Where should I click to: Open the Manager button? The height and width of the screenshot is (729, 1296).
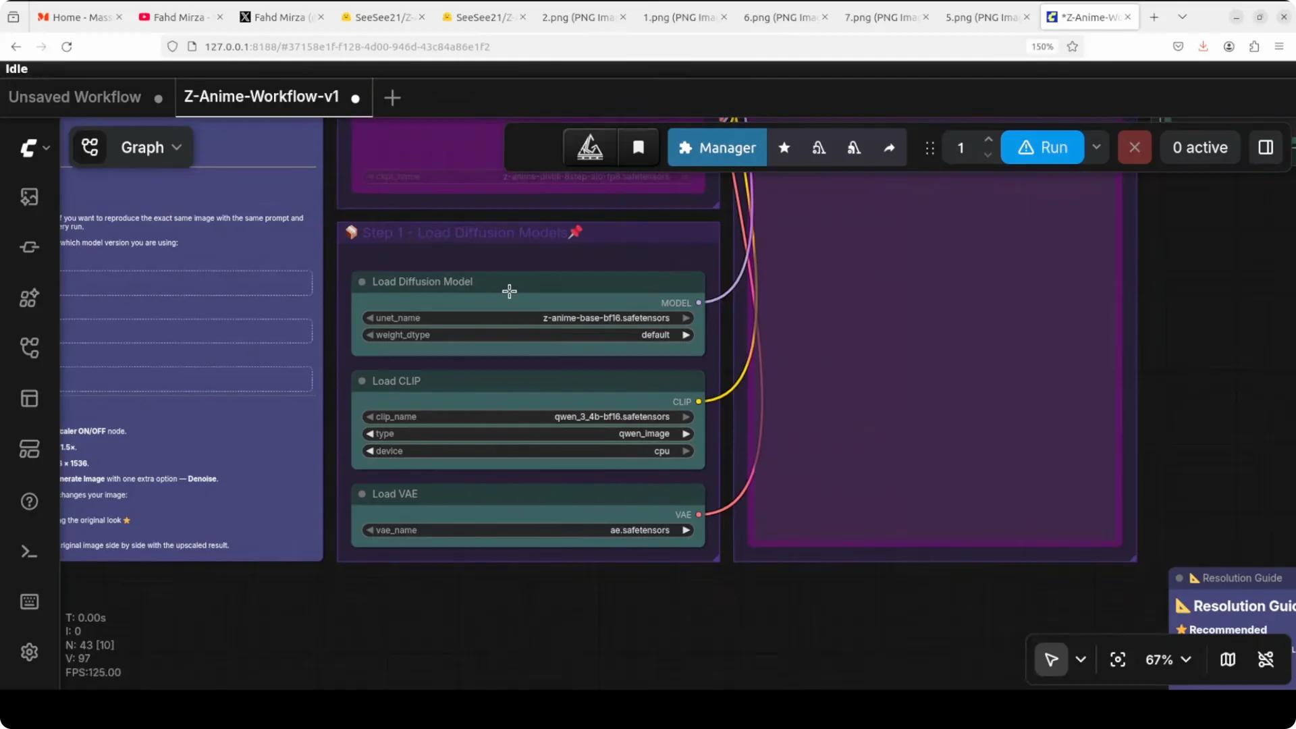[x=717, y=147]
